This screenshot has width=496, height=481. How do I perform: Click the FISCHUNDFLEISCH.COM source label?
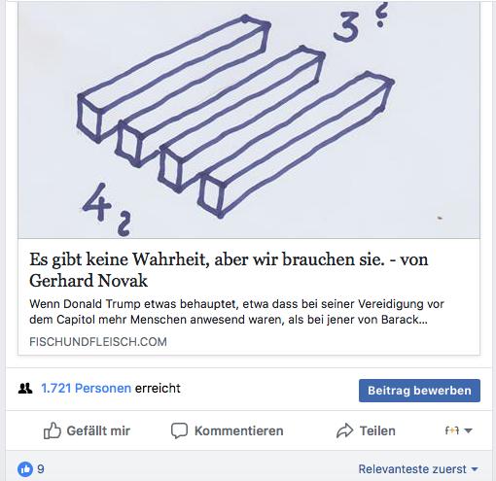click(98, 342)
